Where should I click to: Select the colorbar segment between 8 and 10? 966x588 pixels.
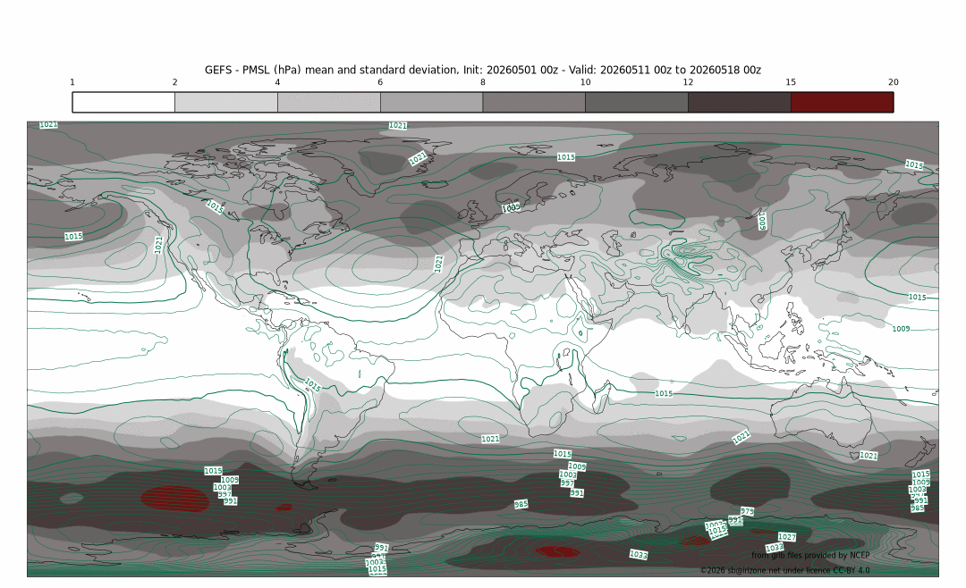534,102
